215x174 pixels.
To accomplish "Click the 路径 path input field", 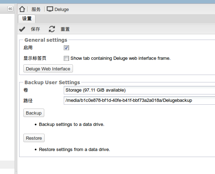I will click(x=139, y=100).
